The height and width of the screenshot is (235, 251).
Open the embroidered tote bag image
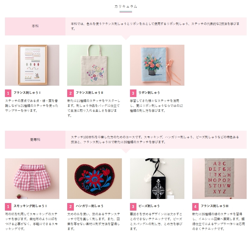(95, 65)
